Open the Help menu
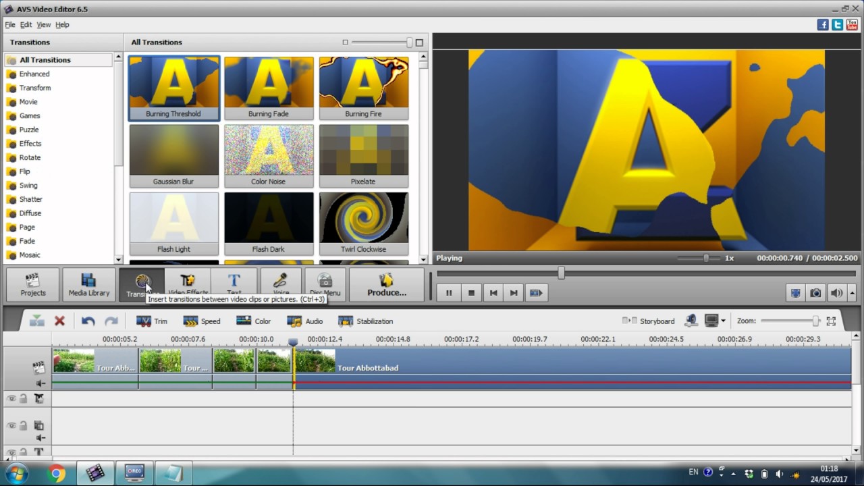 click(62, 24)
